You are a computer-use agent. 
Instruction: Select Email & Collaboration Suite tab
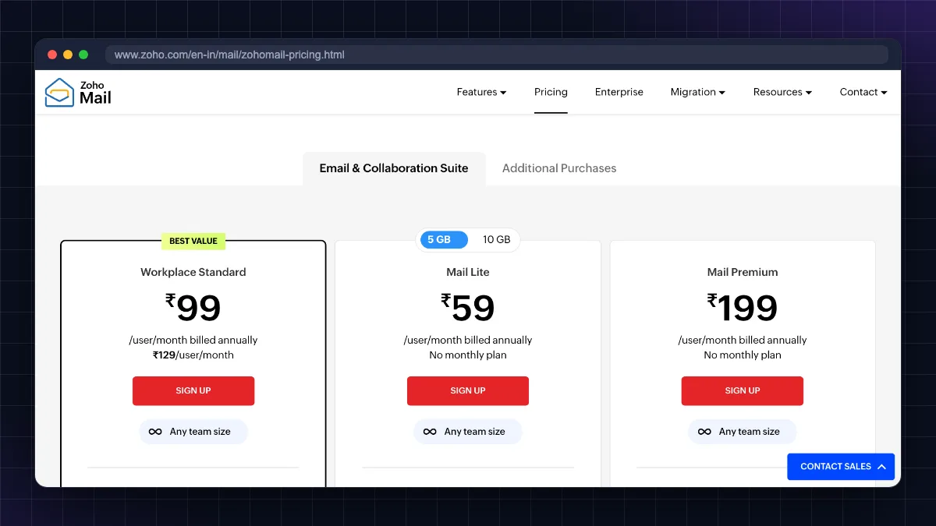(x=394, y=168)
